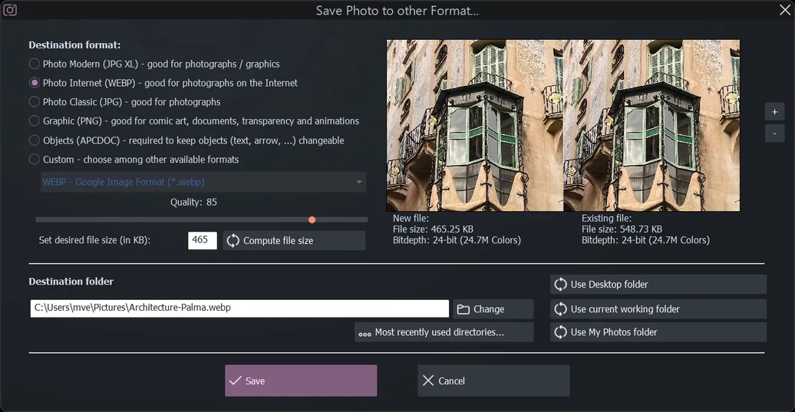The width and height of the screenshot is (795, 412).
Task: Click the Destination format heading
Action: [x=74, y=45]
